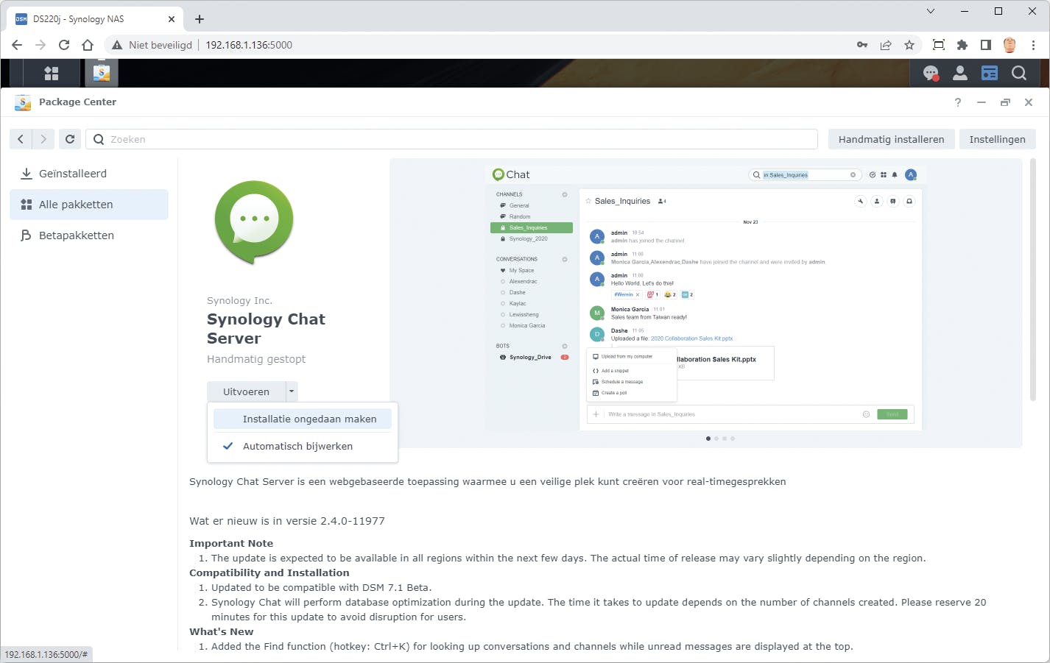Show the first screenshot via carousel dot

pos(708,439)
